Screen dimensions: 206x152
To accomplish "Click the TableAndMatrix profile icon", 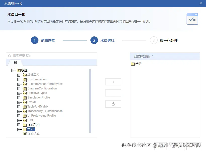I will [25, 107].
